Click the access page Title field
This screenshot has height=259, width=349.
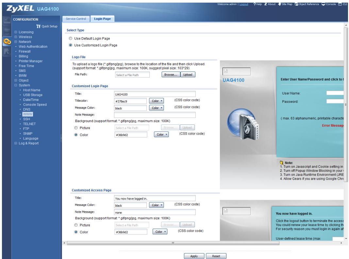(x=155, y=198)
